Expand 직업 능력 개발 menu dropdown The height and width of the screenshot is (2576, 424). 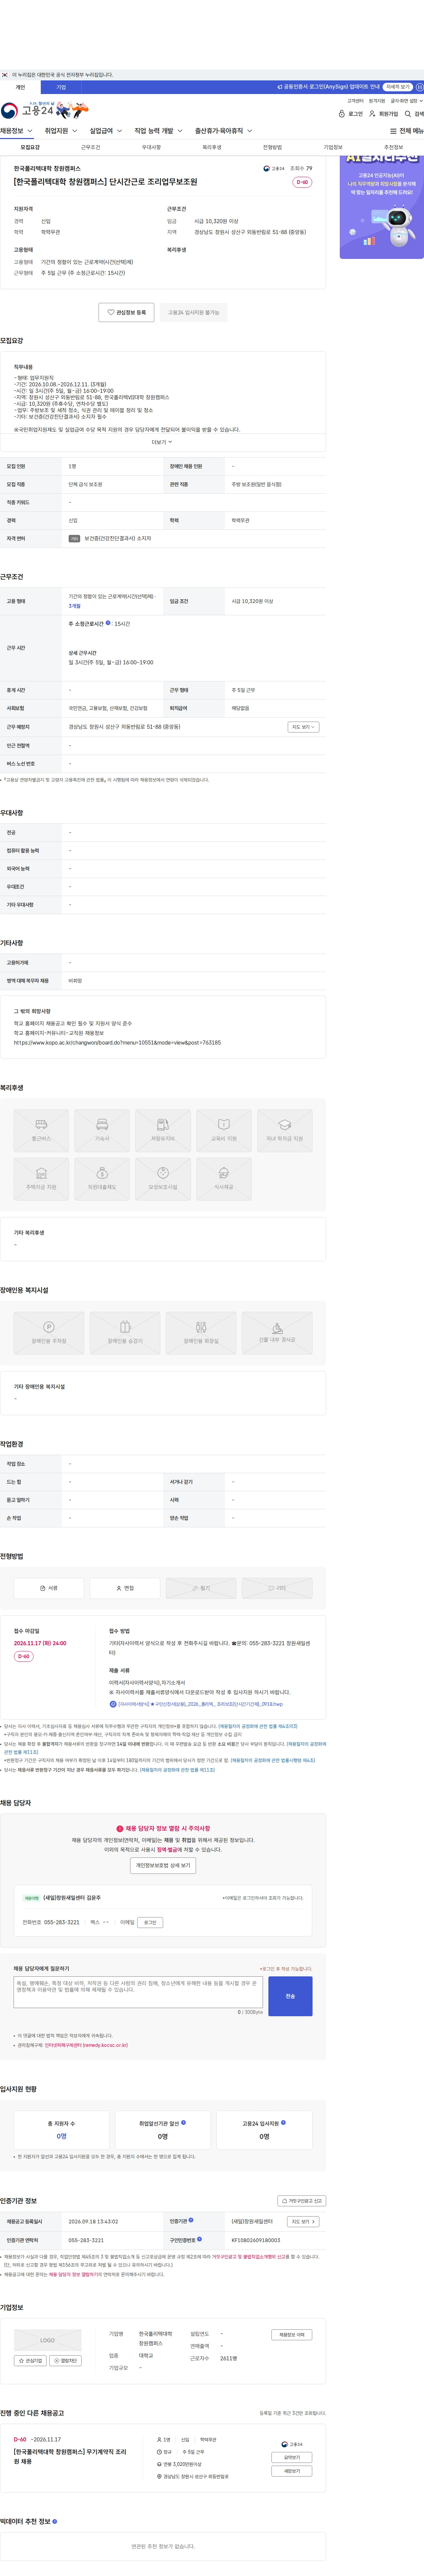[159, 131]
